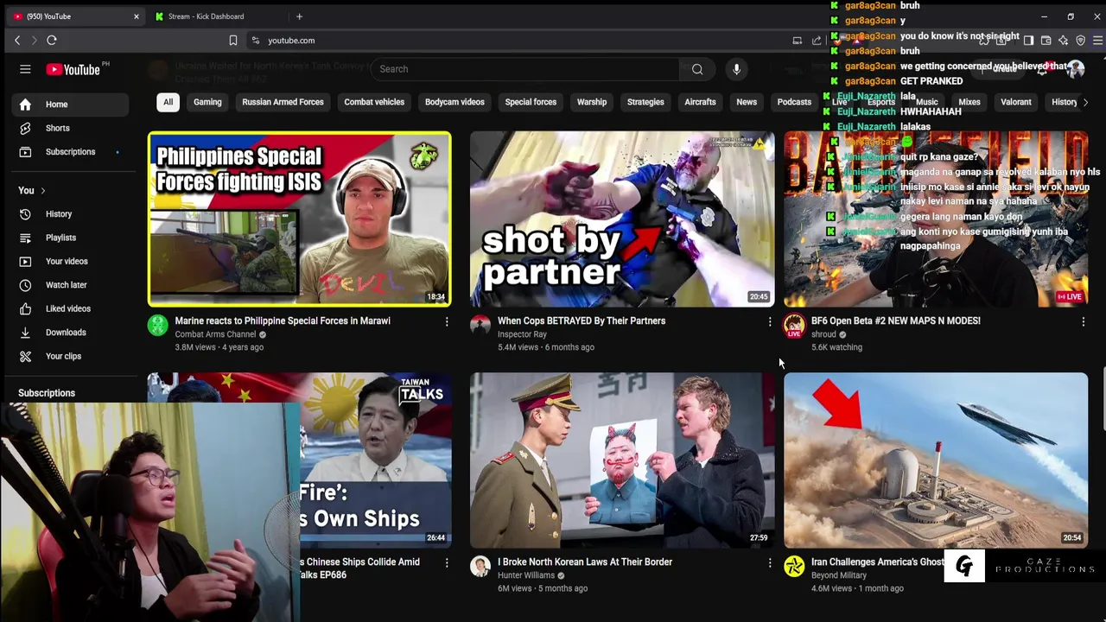
Task: Select the News filter chip
Action: [x=747, y=102]
